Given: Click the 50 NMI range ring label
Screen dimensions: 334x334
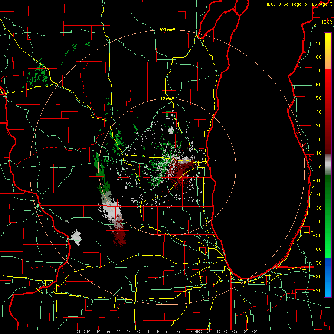Looking at the screenshot, I should (x=167, y=98).
